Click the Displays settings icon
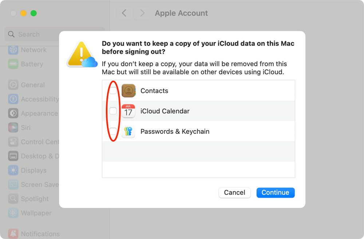 [x=13, y=170]
